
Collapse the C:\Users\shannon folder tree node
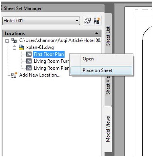pyautogui.click(x=7, y=41)
